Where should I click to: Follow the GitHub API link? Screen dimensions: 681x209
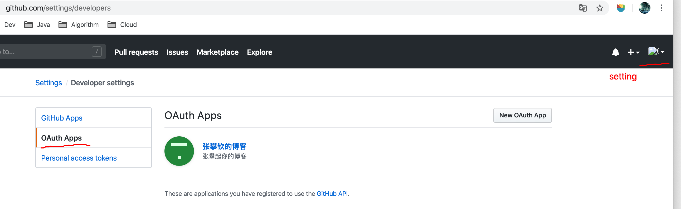tap(332, 194)
